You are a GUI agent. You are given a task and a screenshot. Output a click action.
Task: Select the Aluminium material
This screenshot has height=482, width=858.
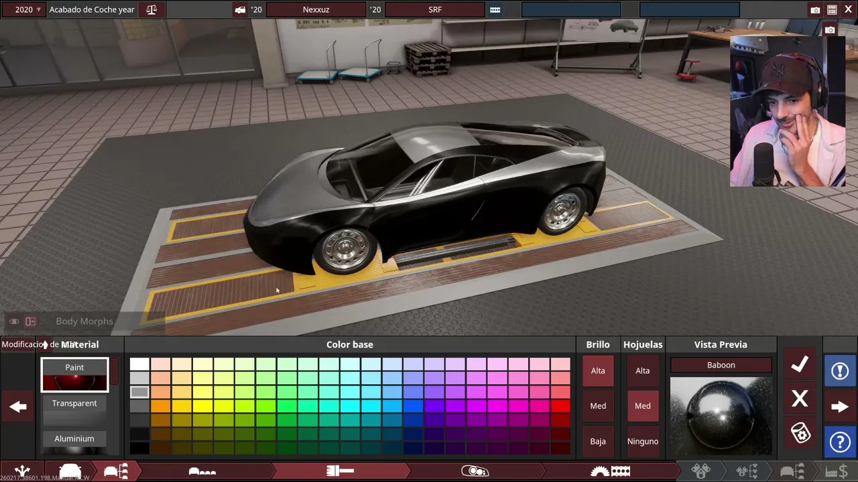[x=74, y=443]
